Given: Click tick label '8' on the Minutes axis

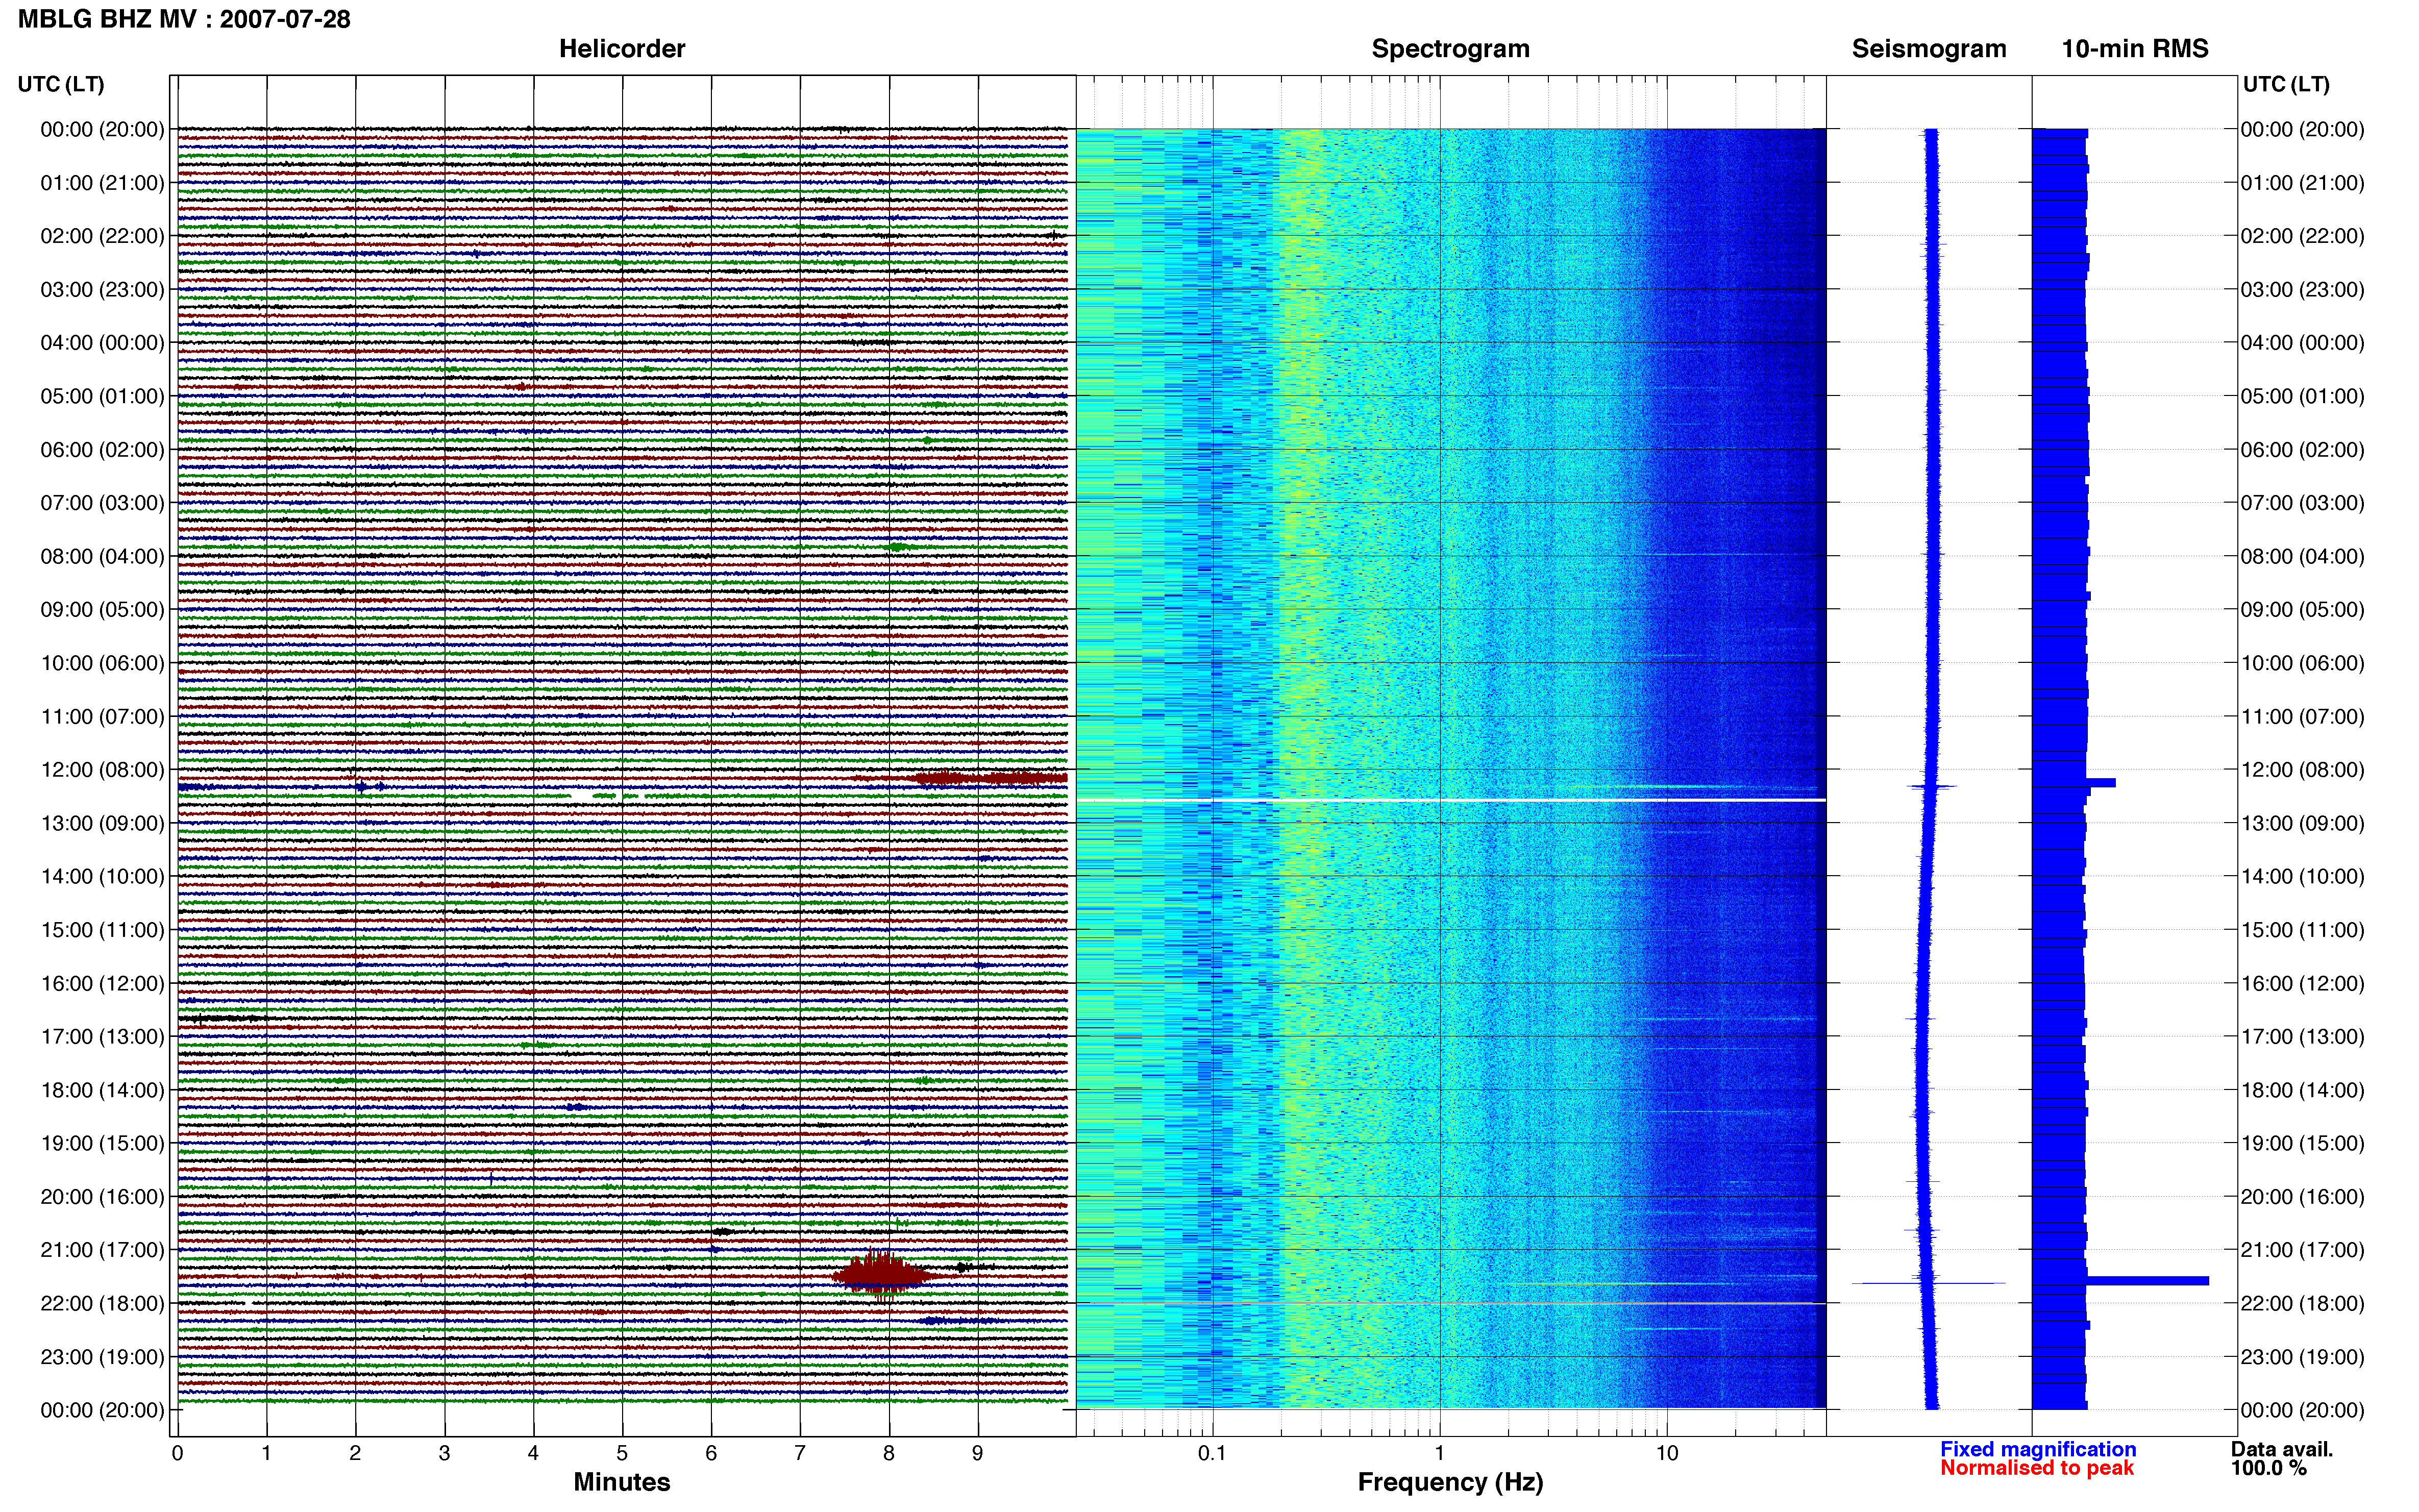Looking at the screenshot, I should pyautogui.click(x=889, y=1454).
